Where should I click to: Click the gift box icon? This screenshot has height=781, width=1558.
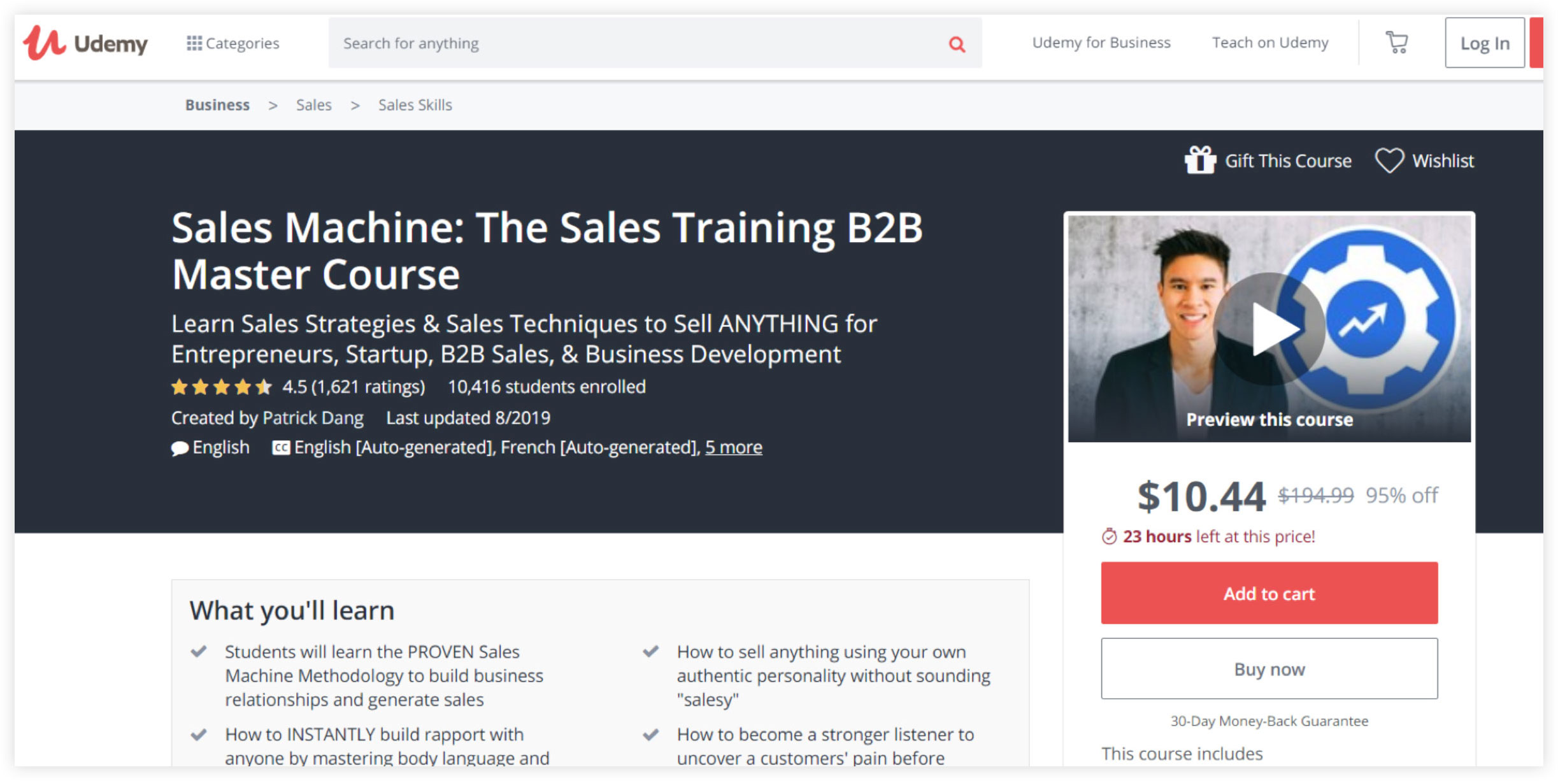[1200, 160]
